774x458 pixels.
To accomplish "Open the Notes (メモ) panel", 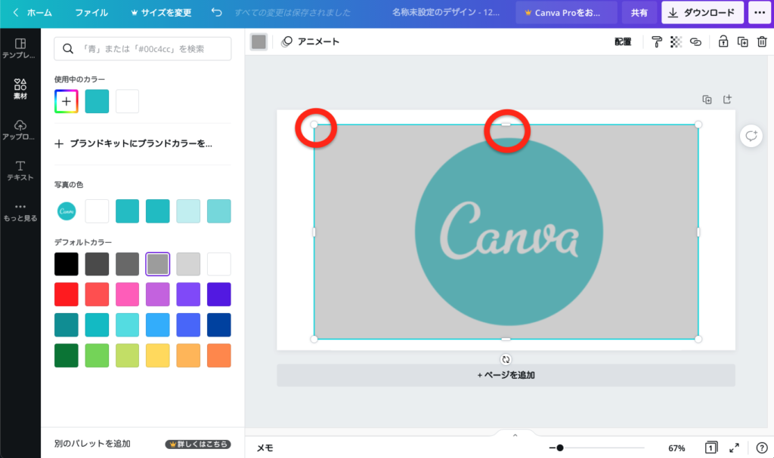I will tap(265, 447).
